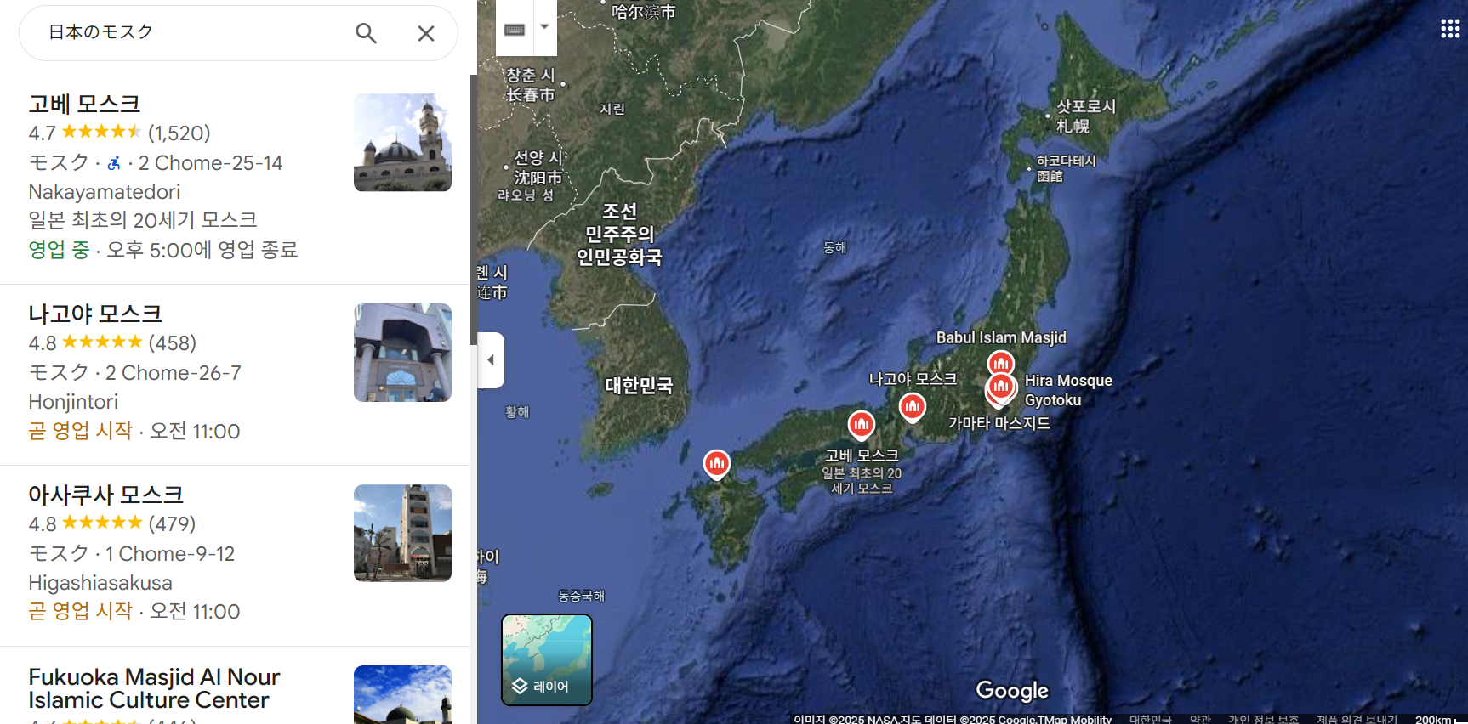The height and width of the screenshot is (724, 1468).
Task: Click the search magnifier icon
Action: 367,33
